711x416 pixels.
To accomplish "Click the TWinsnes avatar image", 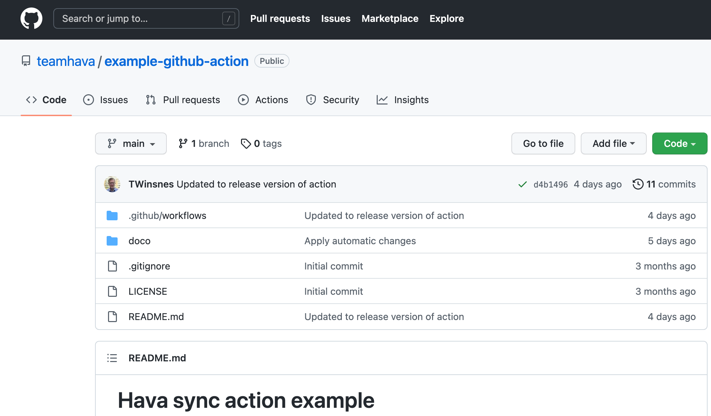I will 112,184.
